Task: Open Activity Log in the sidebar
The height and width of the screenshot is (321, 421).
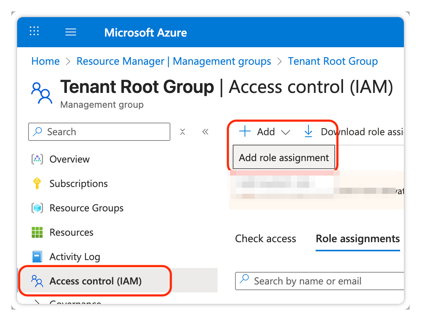Action: click(75, 257)
